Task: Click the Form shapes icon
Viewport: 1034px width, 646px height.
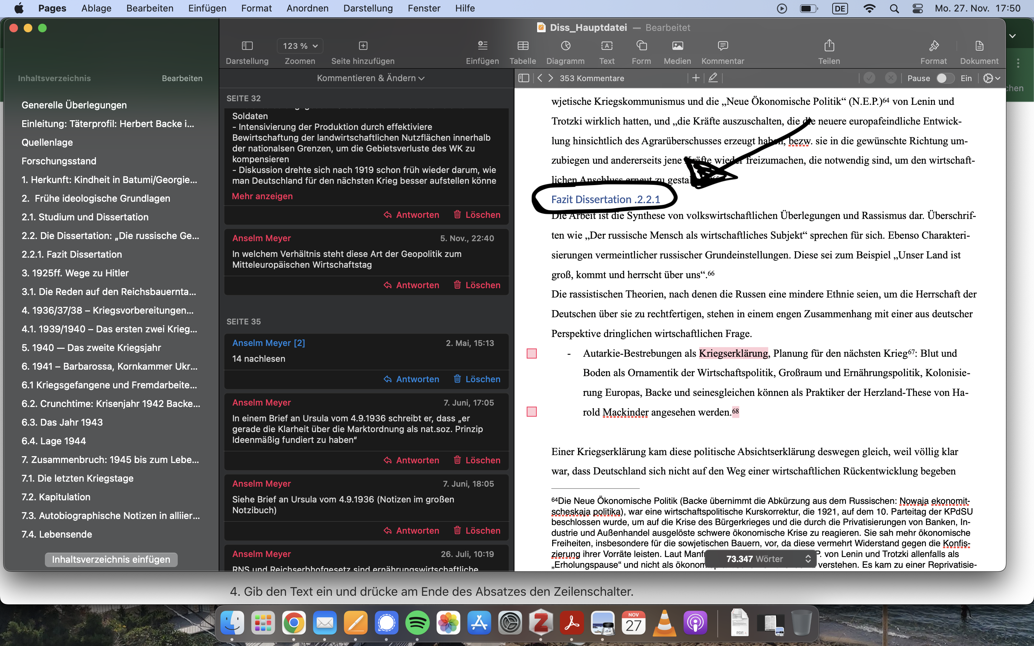Action: [x=641, y=46]
